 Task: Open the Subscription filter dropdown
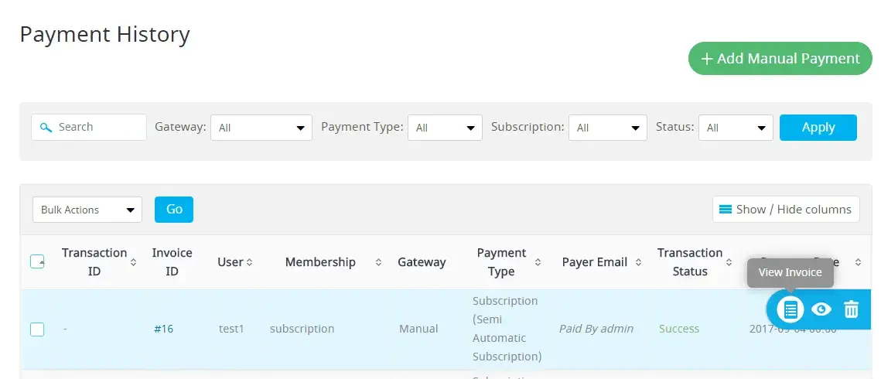point(607,128)
